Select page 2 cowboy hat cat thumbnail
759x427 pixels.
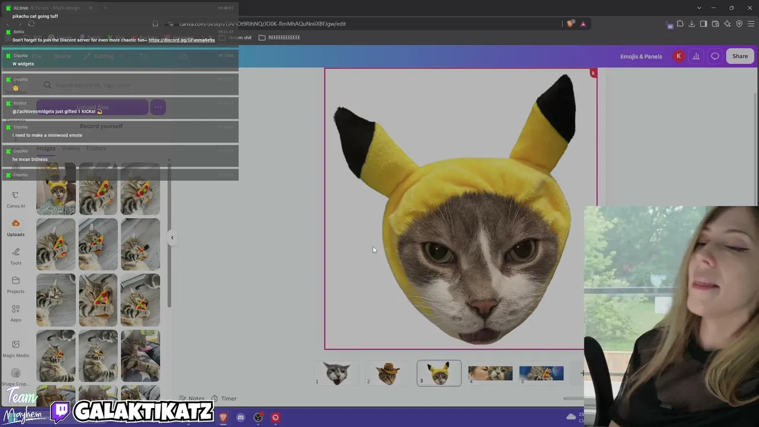coord(388,373)
